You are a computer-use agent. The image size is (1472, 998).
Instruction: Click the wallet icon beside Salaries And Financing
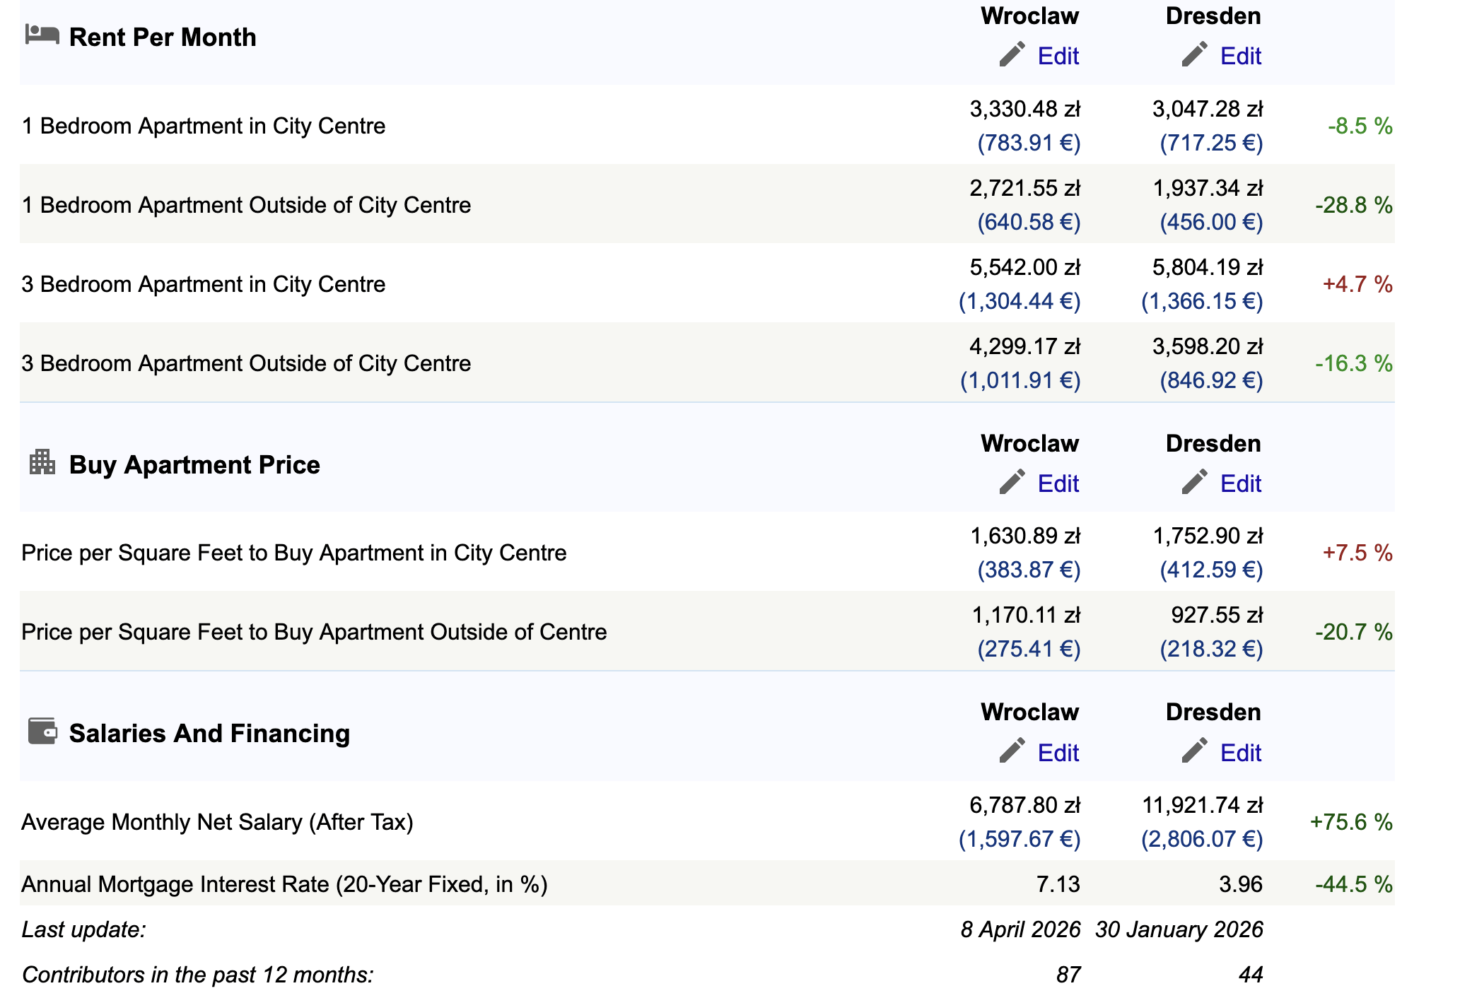(42, 731)
